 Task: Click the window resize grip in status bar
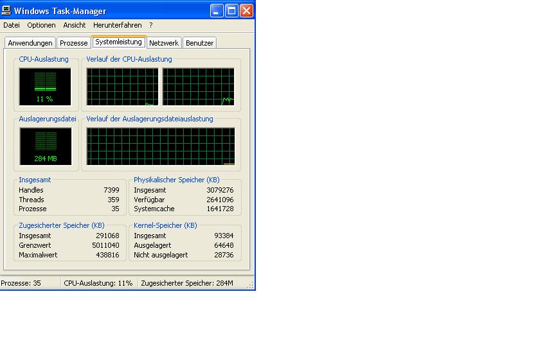click(x=251, y=285)
